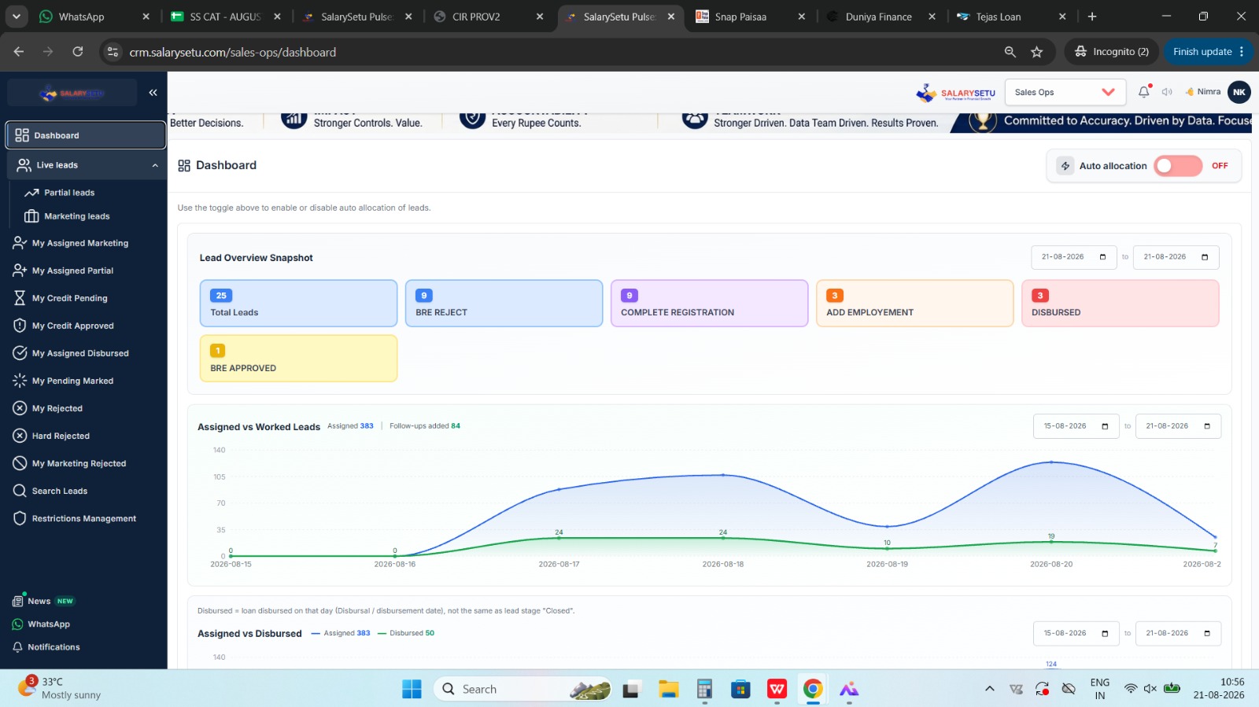Click My Credit Approved shield icon
The width and height of the screenshot is (1259, 707).
(x=20, y=326)
